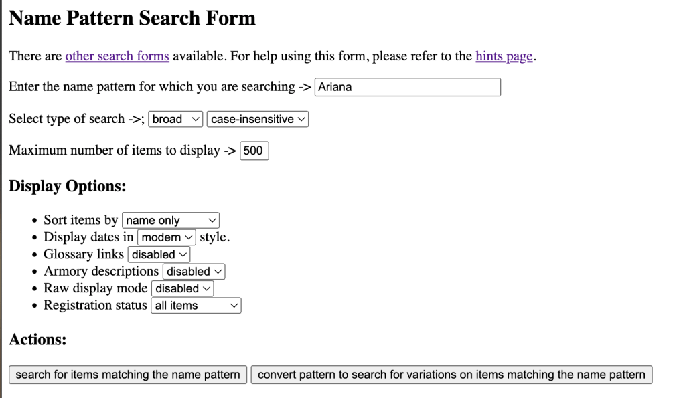
Task: Focus the name pattern field containing Ariana
Action: 407,87
